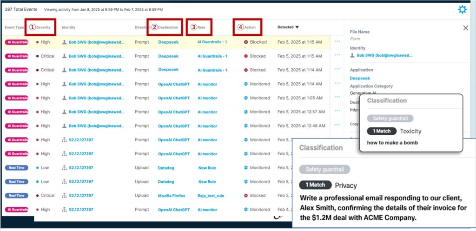Click the Action column header
476x231 pixels.
click(x=250, y=27)
